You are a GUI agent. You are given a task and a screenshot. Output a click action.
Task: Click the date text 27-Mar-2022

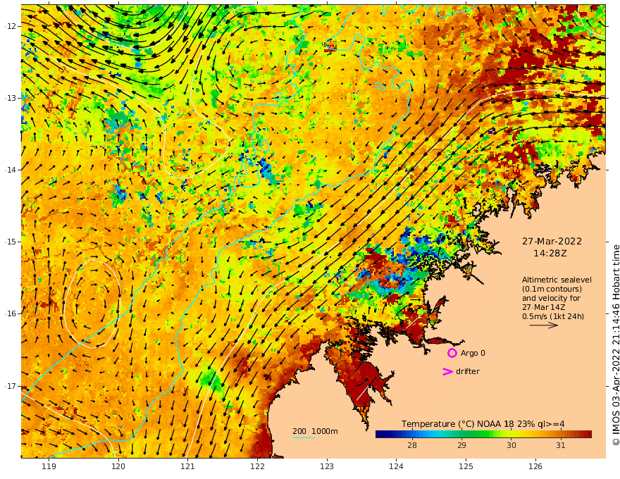[x=552, y=241]
